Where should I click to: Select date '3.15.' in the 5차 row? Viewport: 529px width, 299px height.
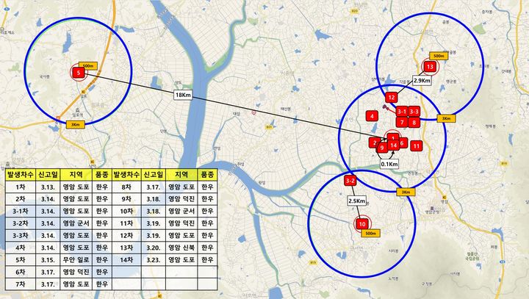48,260
